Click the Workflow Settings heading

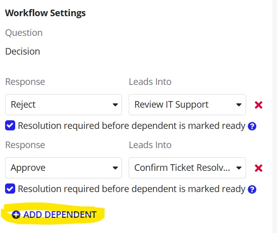(x=46, y=13)
